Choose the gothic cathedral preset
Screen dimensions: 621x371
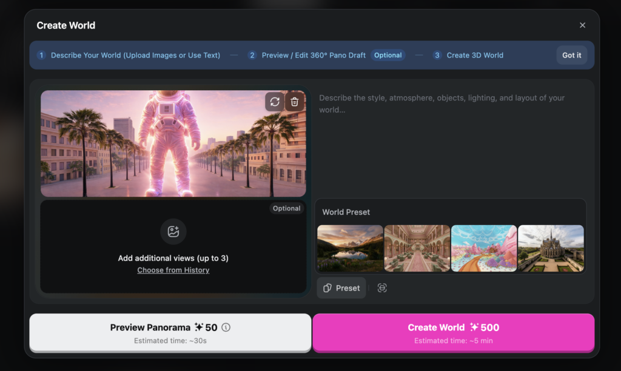click(x=551, y=248)
